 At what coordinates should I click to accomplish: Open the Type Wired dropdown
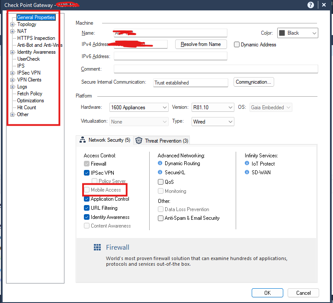(213, 121)
